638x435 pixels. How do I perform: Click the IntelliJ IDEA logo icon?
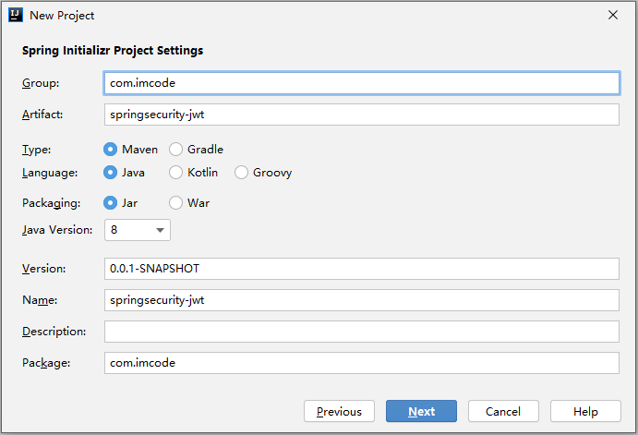(16, 15)
